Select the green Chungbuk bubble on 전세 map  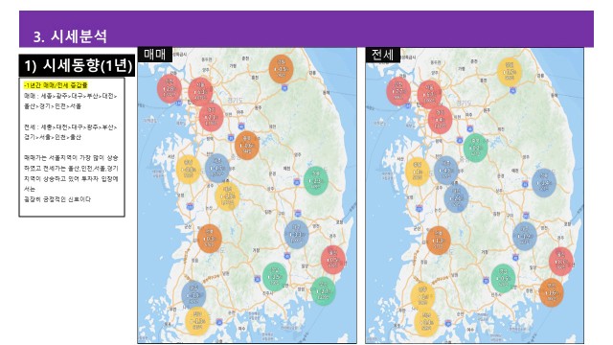[x=475, y=148]
